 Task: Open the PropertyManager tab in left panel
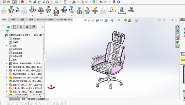coord(14,27)
